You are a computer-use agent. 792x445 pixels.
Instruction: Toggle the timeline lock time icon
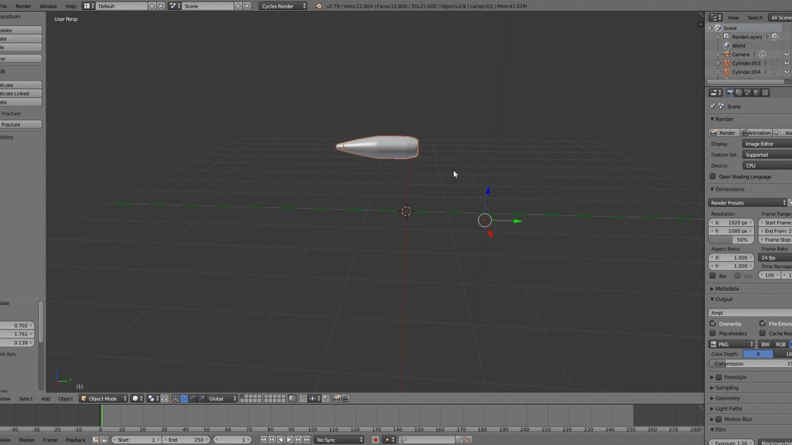105,440
